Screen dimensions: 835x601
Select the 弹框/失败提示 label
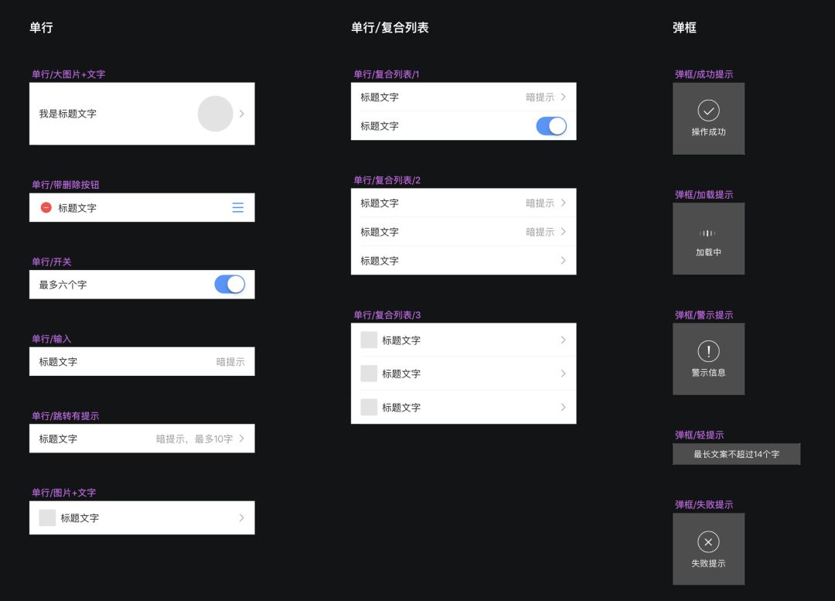[704, 504]
